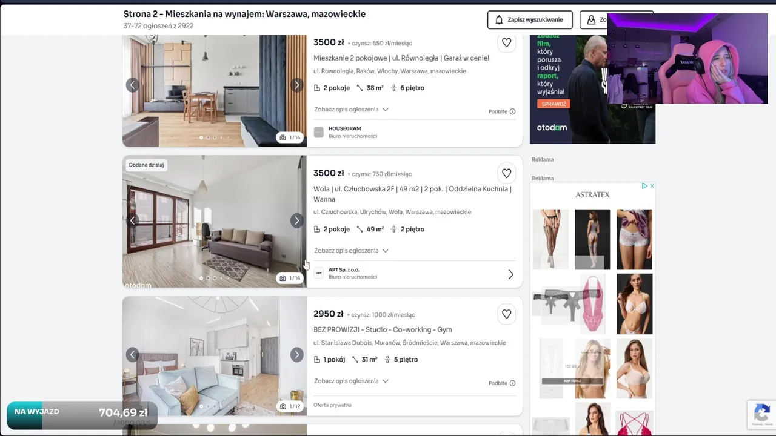Screen dimensions: 776x436
Task: Click HOUSEGRAM agency logo
Action: [318, 132]
